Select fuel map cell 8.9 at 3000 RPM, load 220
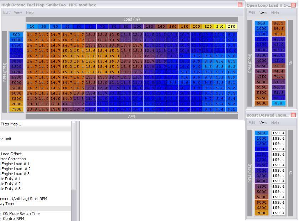 click(x=208, y=61)
